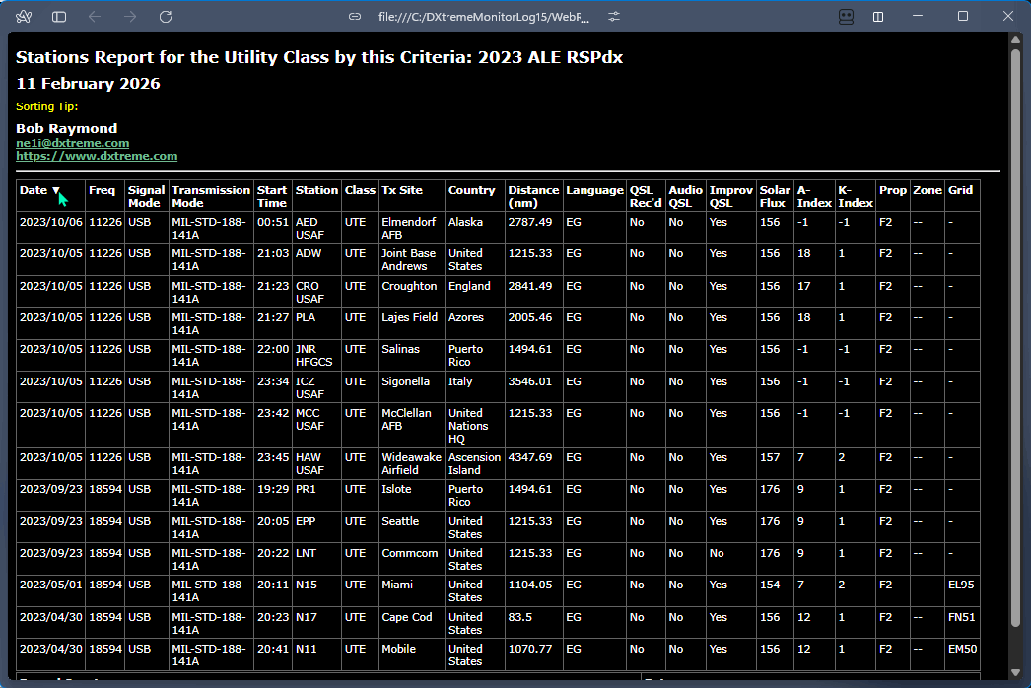This screenshot has width=1031, height=688.
Task: Maximize the browser window
Action: coord(963,17)
